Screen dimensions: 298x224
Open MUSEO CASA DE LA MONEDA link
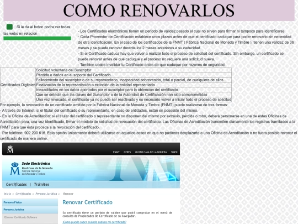point(151,152)
